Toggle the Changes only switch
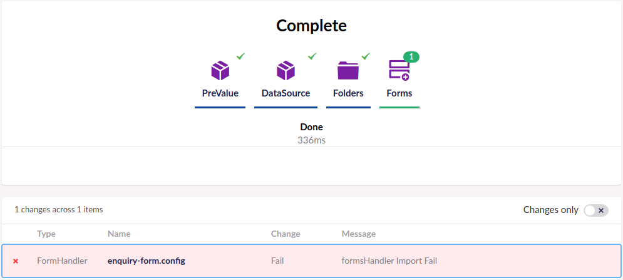 tap(595, 210)
